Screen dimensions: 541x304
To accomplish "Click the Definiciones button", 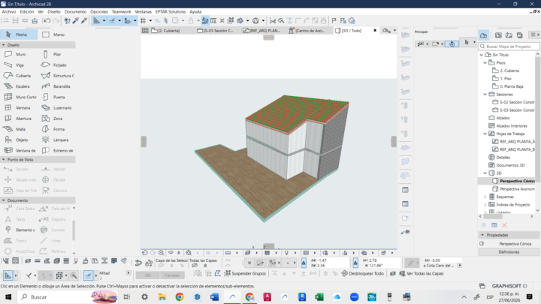I will click(509, 252).
